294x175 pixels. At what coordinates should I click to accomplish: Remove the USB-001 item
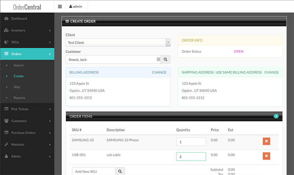(x=266, y=156)
